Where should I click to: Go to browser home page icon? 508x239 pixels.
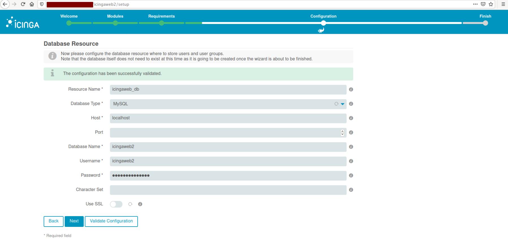coord(32,4)
